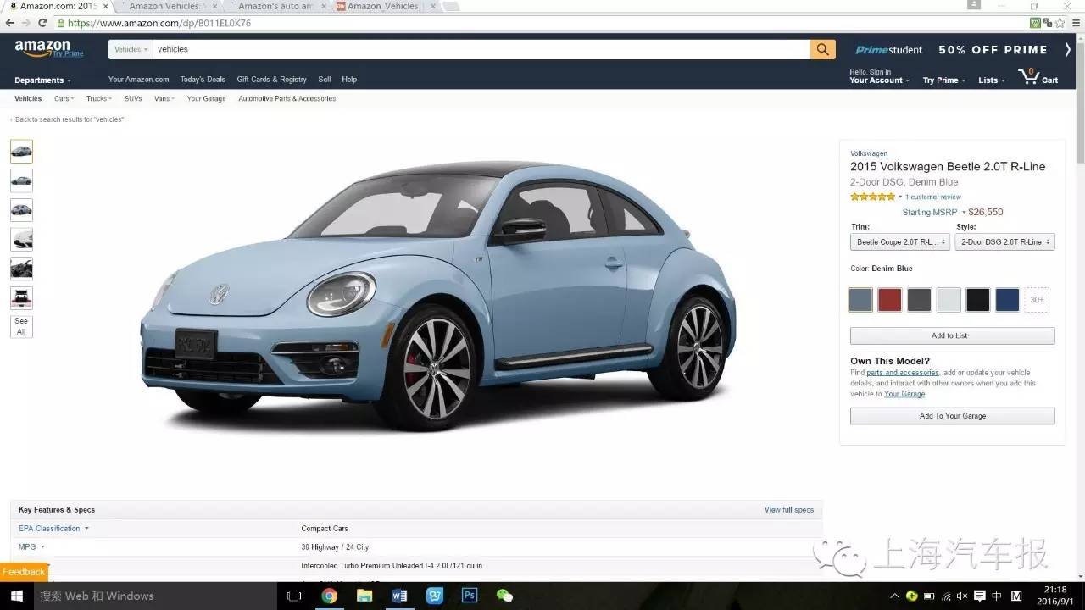Screen dimensions: 1085x610
Task: Click the Chrome icon on the taskbar
Action: [x=330, y=596]
